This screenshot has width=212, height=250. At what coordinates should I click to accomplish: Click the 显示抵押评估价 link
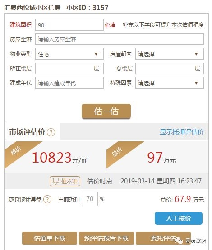pyautogui.click(x=182, y=132)
